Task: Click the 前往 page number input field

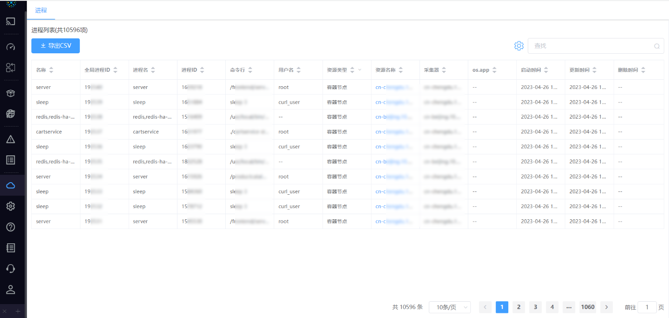Action: point(647,307)
